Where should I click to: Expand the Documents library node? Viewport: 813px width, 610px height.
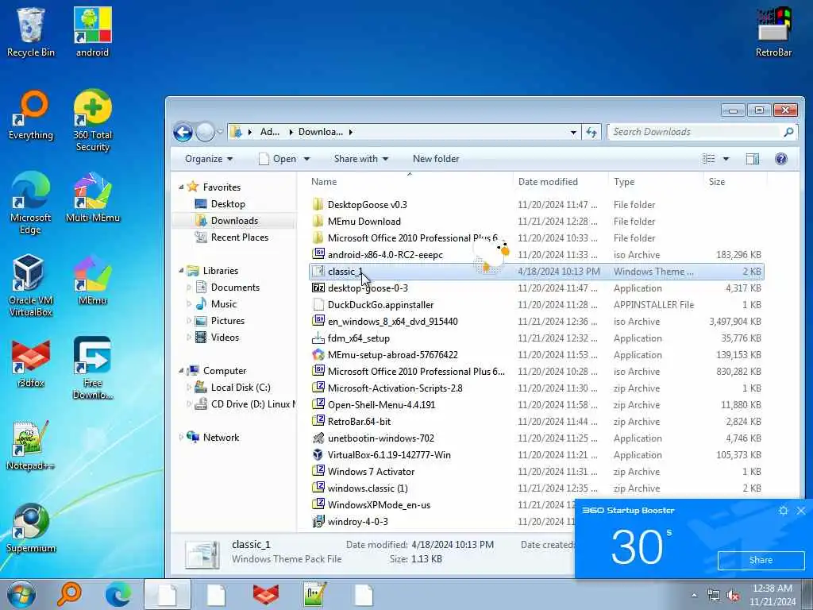(189, 288)
